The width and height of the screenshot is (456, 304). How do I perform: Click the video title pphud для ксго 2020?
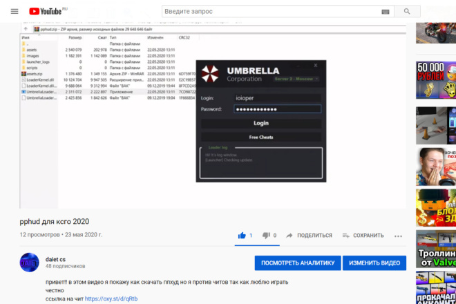coord(55,221)
